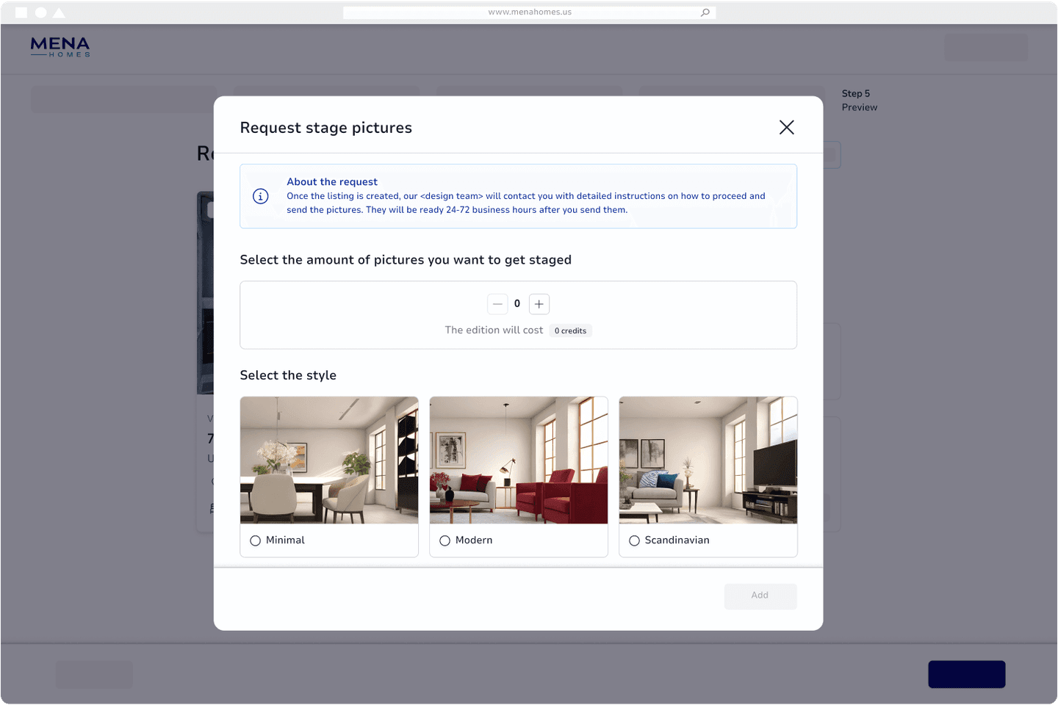Click the www.menahomes.us address bar

coord(530,12)
